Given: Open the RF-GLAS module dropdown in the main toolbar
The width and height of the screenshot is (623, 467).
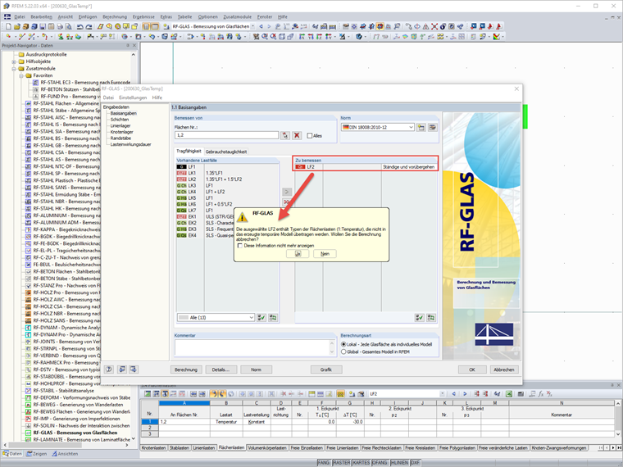Looking at the screenshot, I should tap(252, 26).
